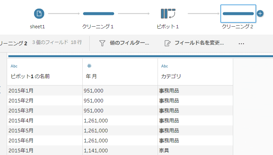
Task: Select the 家具 category cell
Action: point(195,150)
